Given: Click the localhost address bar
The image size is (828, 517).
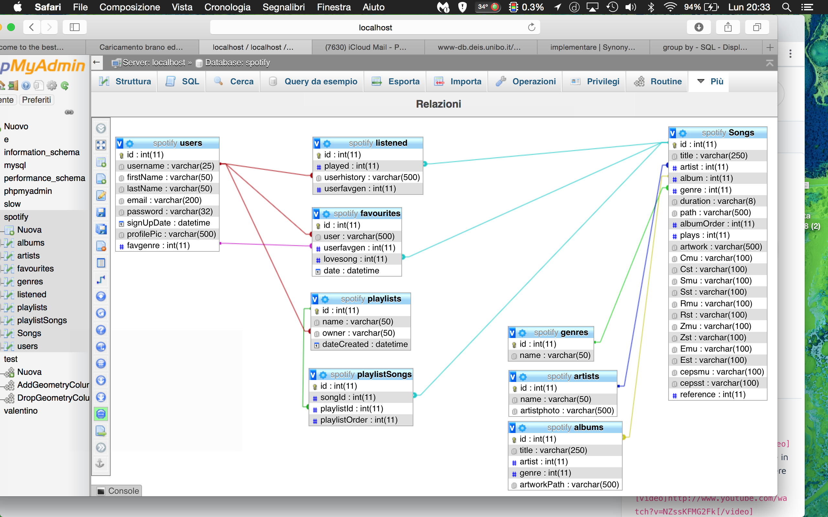Looking at the screenshot, I should [375, 27].
